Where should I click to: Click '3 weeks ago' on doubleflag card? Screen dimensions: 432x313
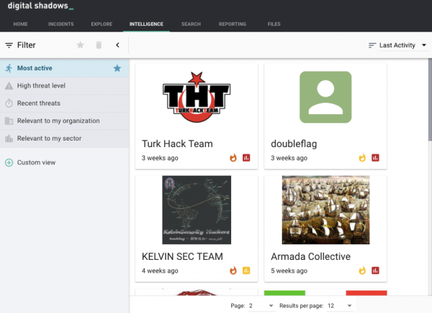289,158
